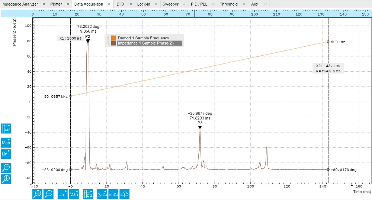This screenshot has height=200, width=372.
Task: Open the DIO tab
Action: pos(120,4)
